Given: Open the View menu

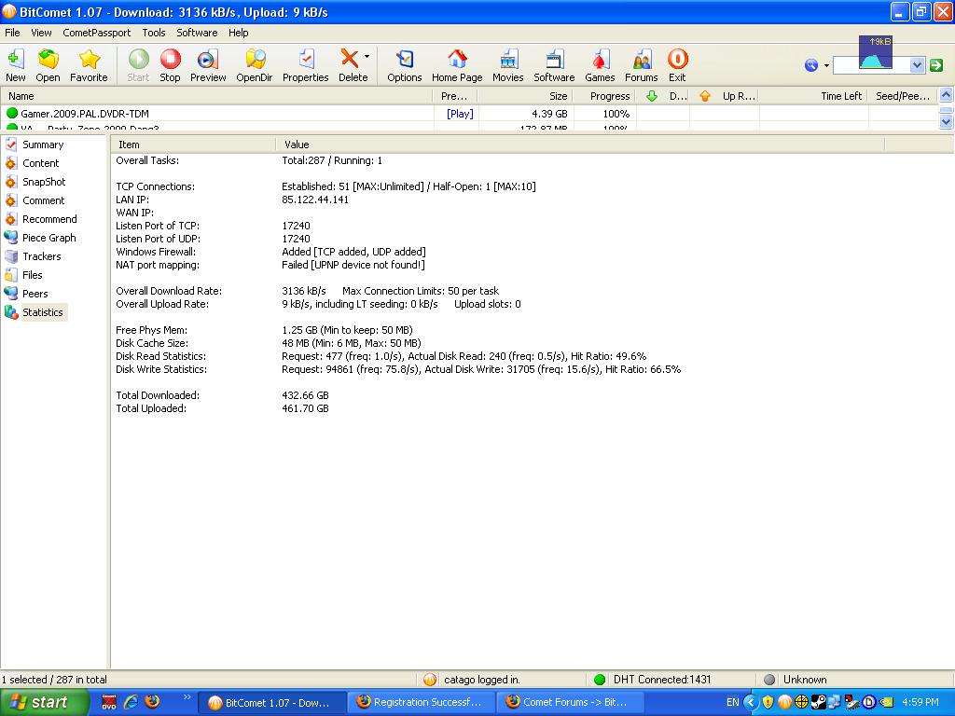Looking at the screenshot, I should [41, 33].
